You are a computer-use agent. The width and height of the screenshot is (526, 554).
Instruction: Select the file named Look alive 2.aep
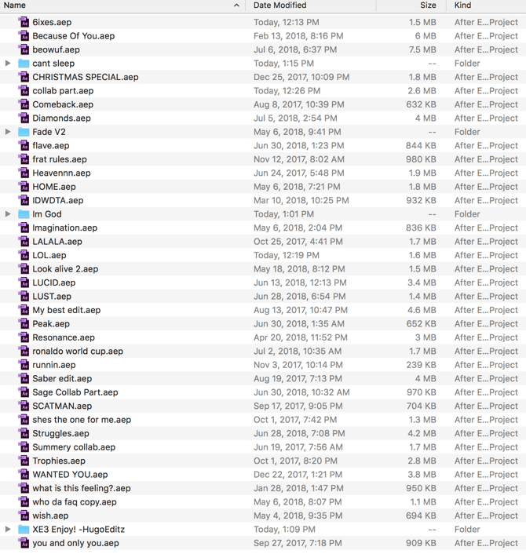65,269
